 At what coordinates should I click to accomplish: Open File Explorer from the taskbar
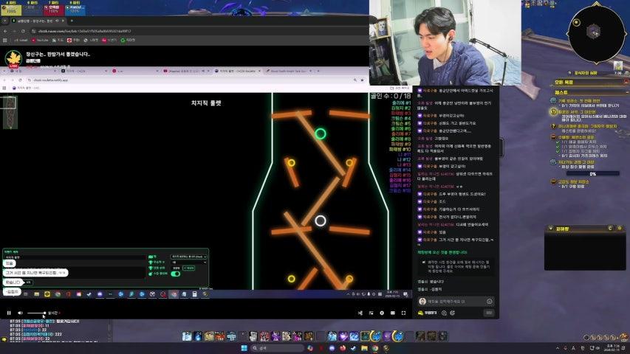[x=364, y=348]
